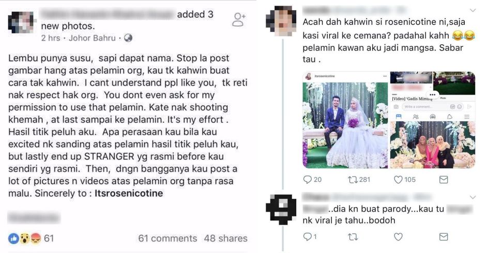Like the first tweet with 105 likes
486x253 pixels.
pyautogui.click(x=398, y=180)
